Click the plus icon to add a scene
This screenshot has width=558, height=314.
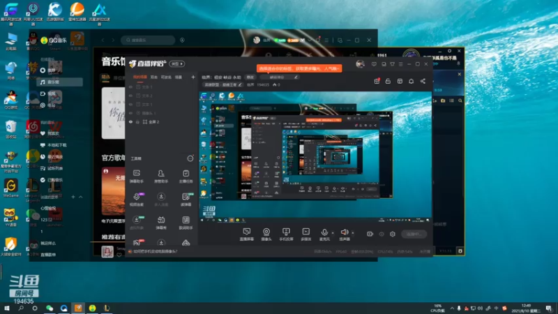[x=193, y=77]
